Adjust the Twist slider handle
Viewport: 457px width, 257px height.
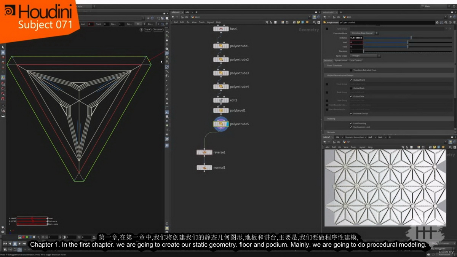point(408,47)
